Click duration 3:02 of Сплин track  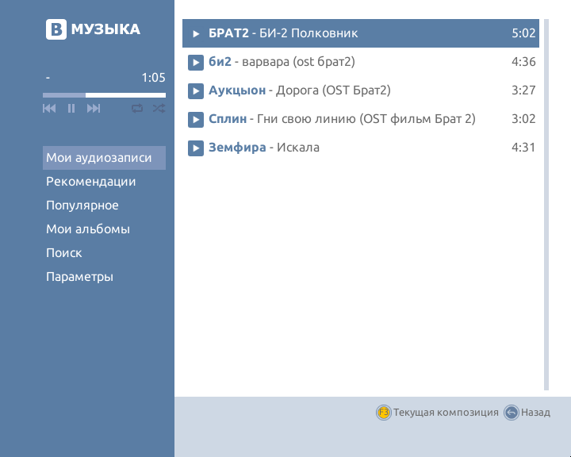[x=523, y=119]
